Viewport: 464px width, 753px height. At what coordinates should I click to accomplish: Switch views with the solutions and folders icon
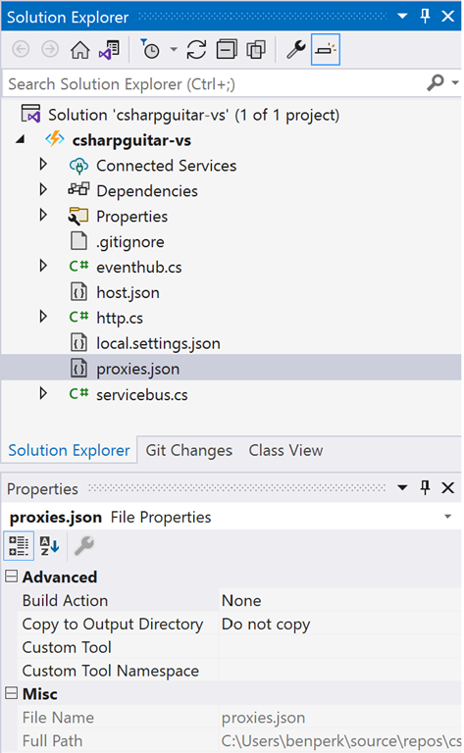coord(109,49)
